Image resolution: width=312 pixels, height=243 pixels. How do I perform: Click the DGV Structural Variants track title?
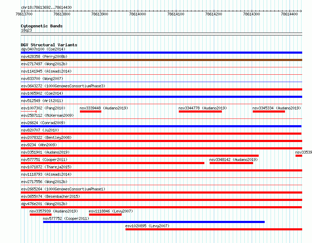pos(49,45)
